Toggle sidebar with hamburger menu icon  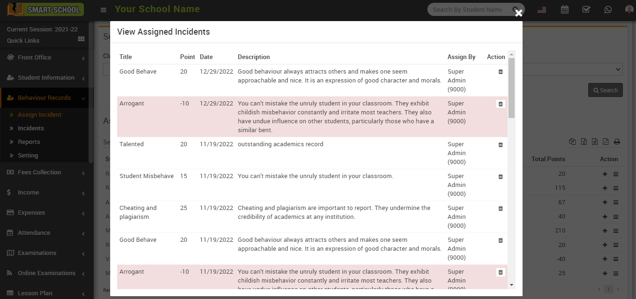(104, 10)
